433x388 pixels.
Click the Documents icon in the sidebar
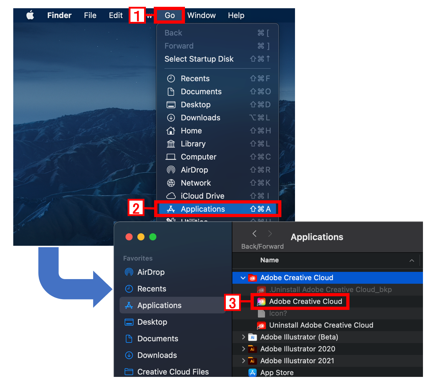(x=129, y=339)
